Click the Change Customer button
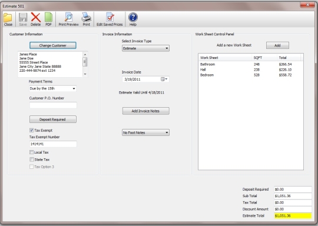 [53, 45]
